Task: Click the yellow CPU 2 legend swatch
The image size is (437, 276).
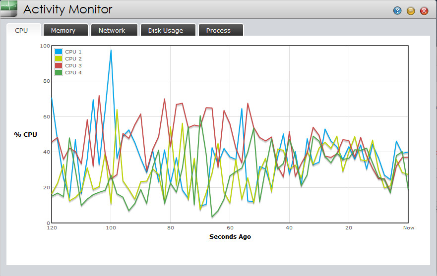Action: 59,58
